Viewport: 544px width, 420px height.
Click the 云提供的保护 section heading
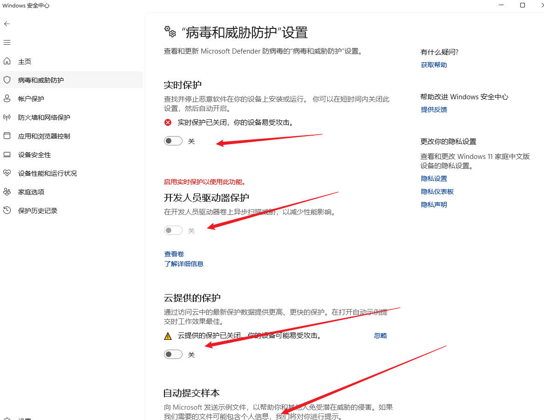pos(192,298)
